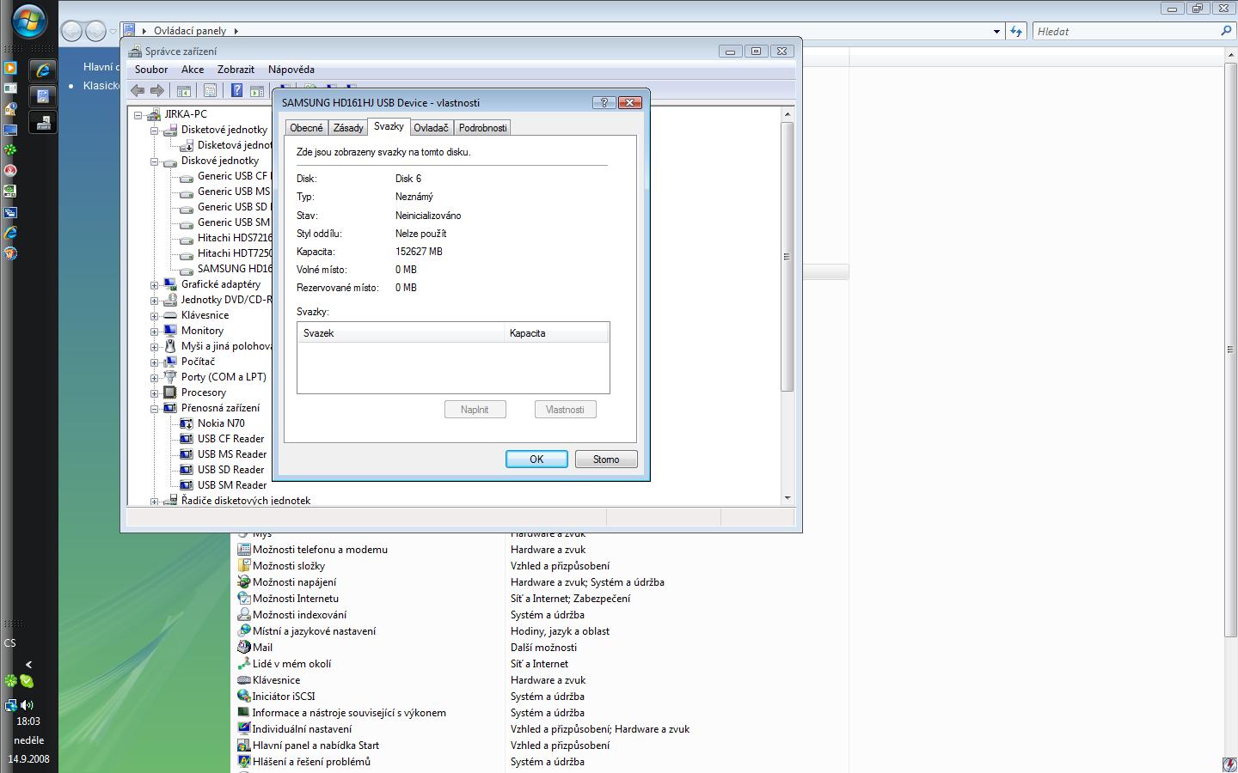
Task: Click the dialog's question-mark help button
Action: tap(604, 102)
